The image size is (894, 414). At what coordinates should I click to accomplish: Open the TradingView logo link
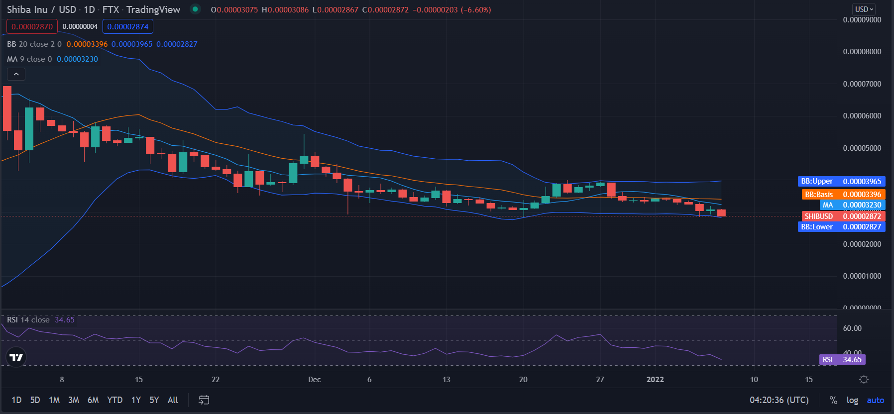click(16, 357)
